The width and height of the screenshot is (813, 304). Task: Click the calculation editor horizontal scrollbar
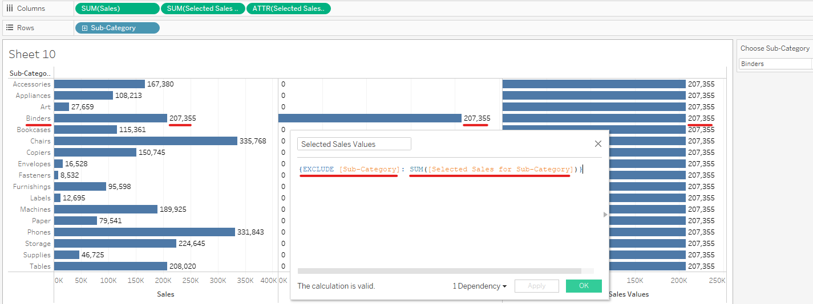439,271
